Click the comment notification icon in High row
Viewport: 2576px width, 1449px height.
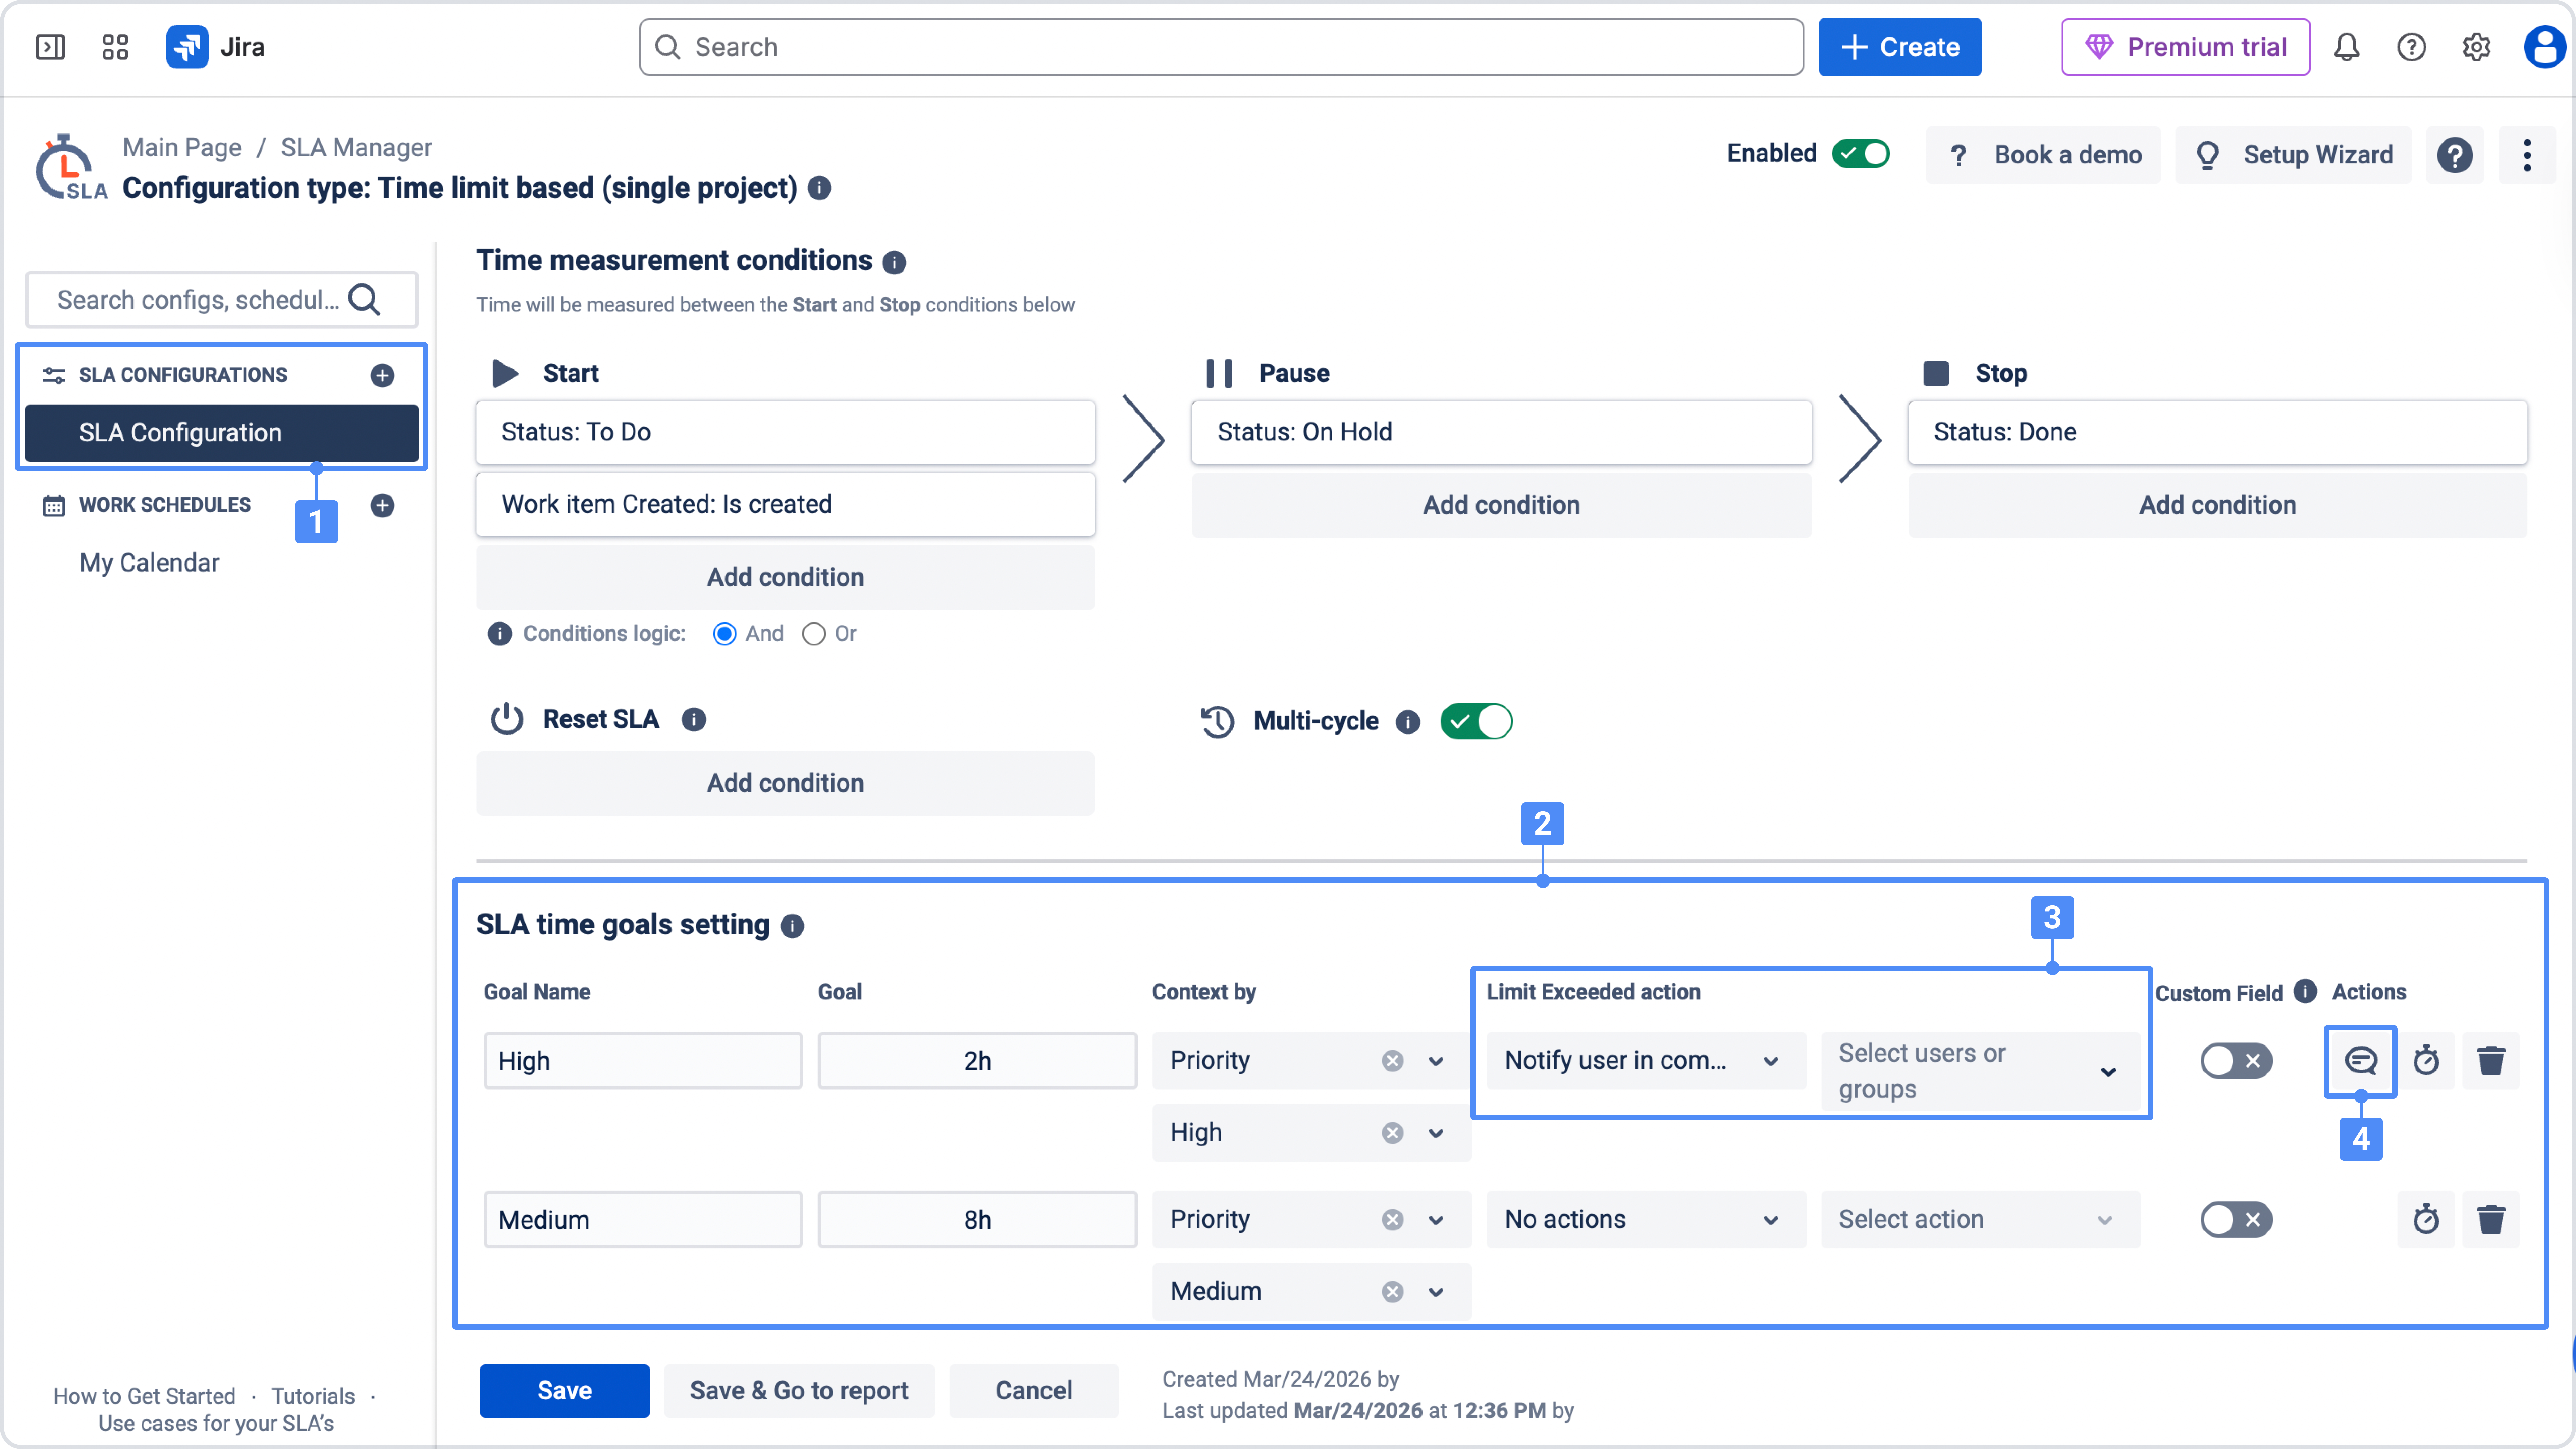point(2360,1060)
